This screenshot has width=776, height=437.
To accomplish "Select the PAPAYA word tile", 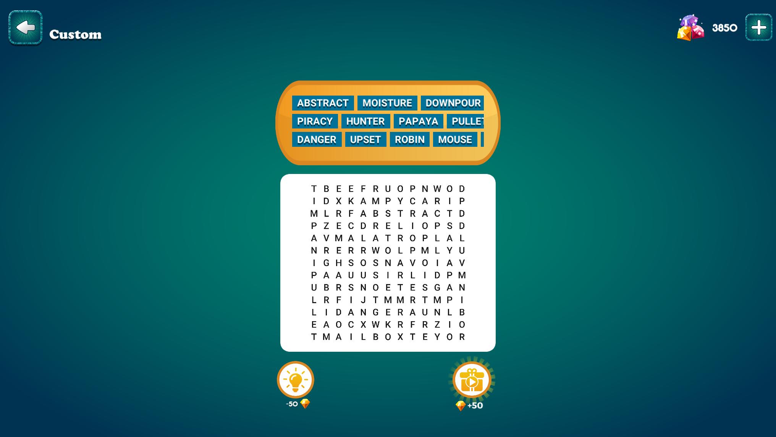I will coord(419,121).
